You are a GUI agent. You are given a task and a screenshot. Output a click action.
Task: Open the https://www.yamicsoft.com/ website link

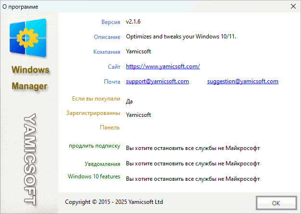(163, 66)
